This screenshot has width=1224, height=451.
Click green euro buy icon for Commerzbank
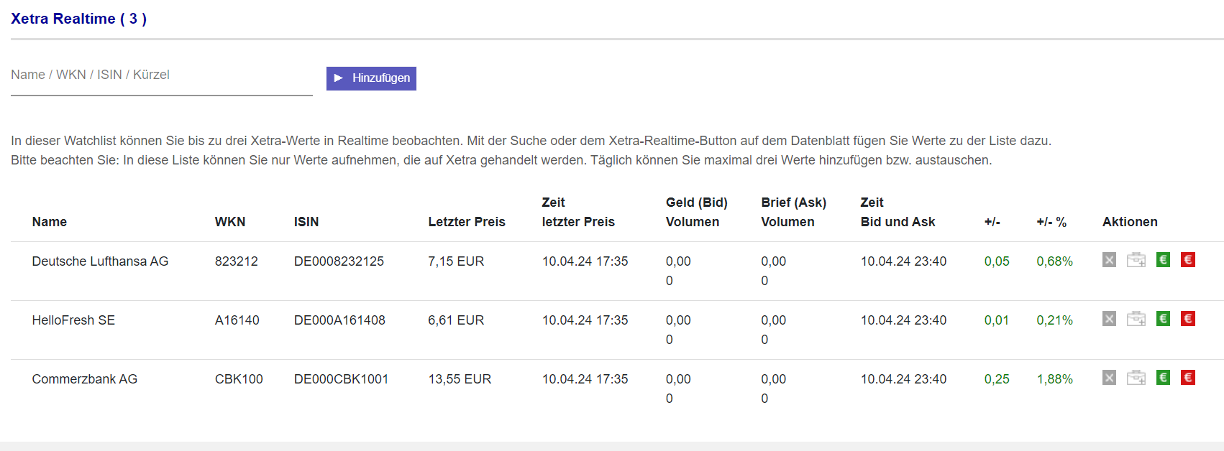(1163, 378)
